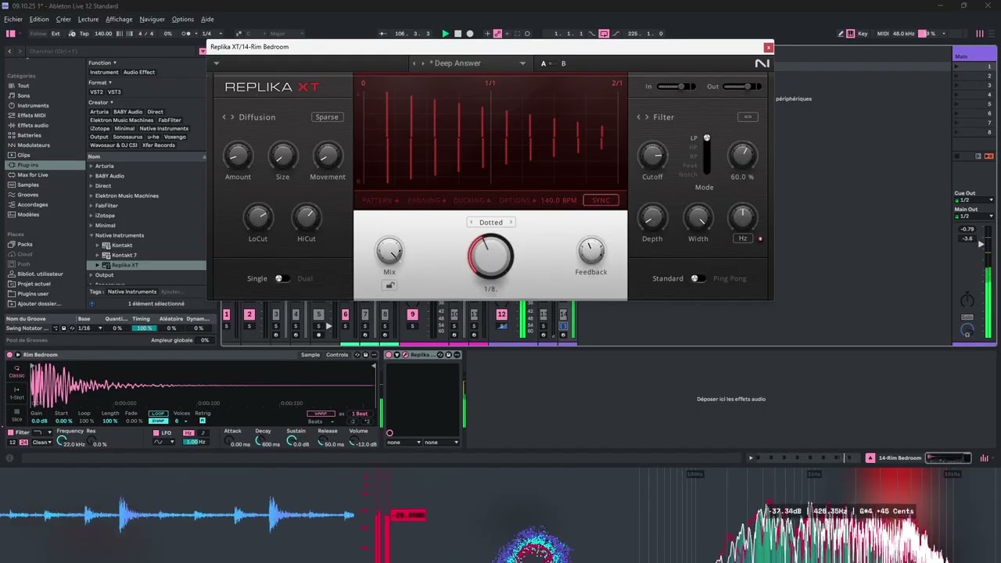Adjust the Replika In level slider
Image resolution: width=1001 pixels, height=563 pixels.
[676, 87]
